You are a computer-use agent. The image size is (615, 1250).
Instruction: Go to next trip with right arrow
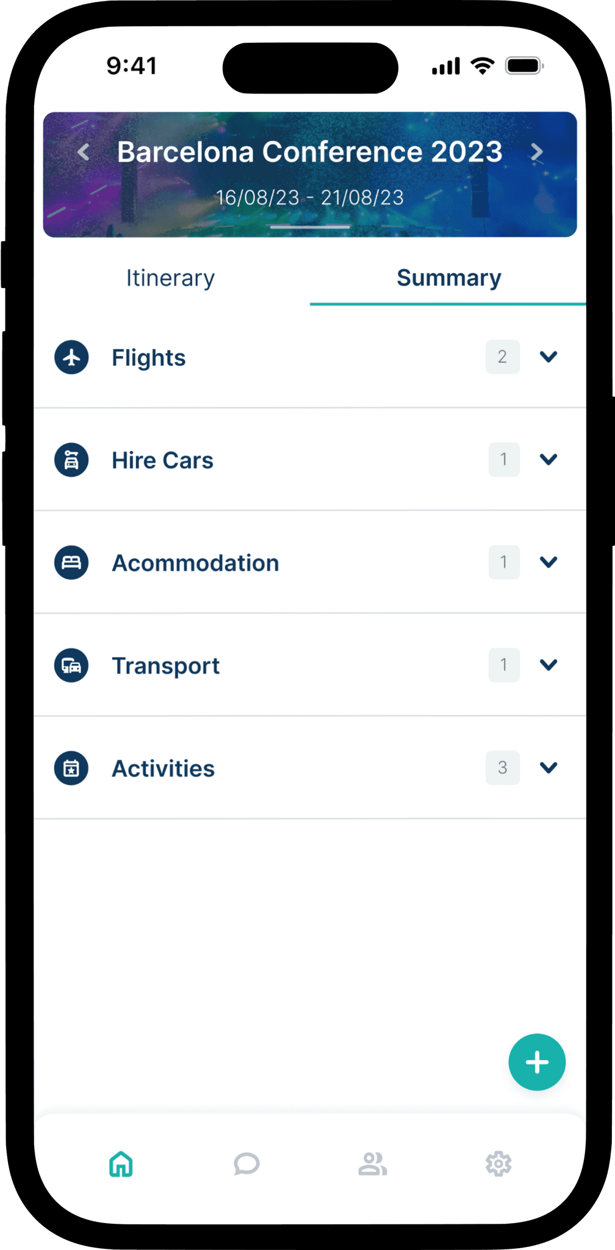coord(536,152)
